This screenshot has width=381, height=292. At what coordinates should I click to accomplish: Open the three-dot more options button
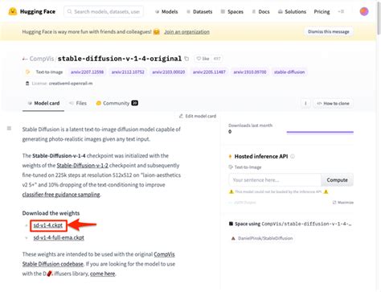click(305, 103)
